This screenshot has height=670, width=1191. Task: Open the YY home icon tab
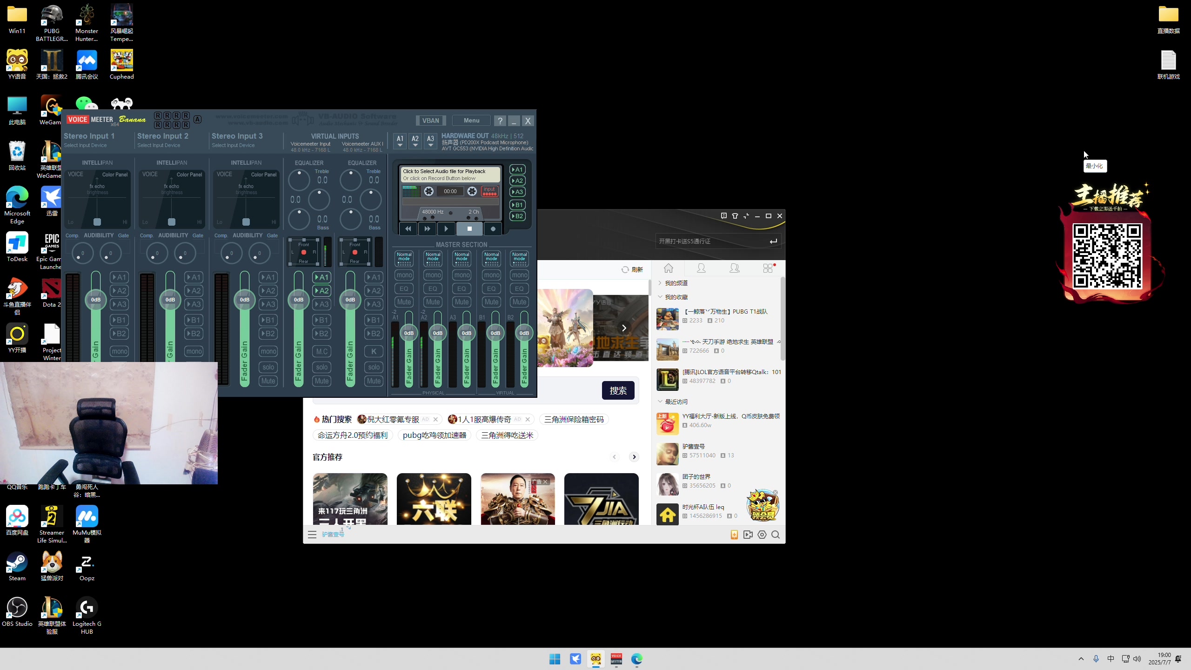coord(669,268)
